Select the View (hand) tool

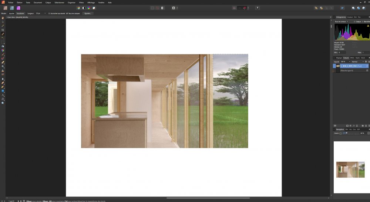pos(3,18)
